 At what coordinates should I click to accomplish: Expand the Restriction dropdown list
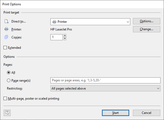[105, 88]
